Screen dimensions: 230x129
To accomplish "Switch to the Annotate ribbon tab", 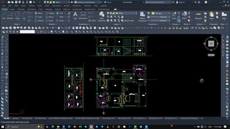I will point(21,9).
